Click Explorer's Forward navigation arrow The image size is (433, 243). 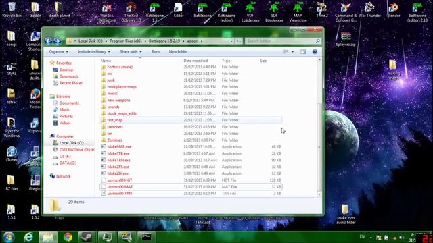click(x=57, y=41)
